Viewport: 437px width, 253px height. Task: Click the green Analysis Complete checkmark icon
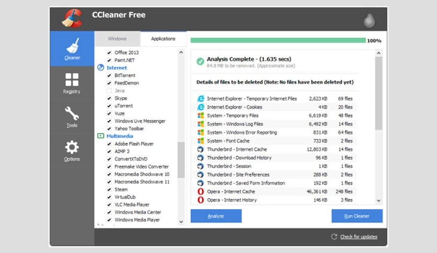pyautogui.click(x=200, y=61)
